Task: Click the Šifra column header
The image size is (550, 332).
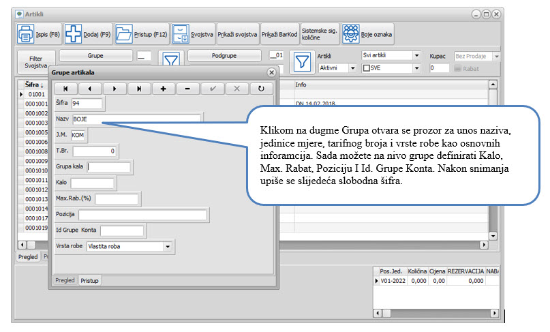Action: click(x=34, y=85)
